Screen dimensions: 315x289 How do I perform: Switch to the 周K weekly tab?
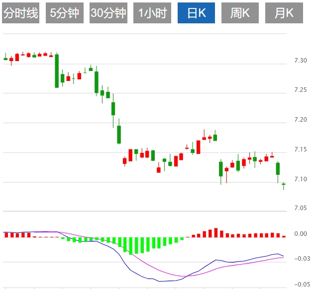240,13
